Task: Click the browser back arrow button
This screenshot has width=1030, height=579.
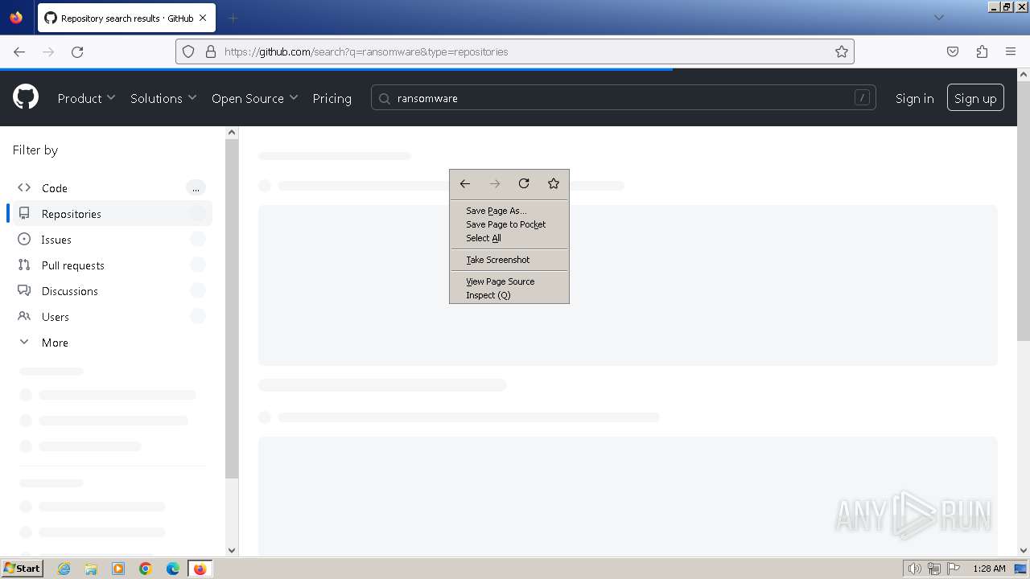Action: [x=19, y=51]
